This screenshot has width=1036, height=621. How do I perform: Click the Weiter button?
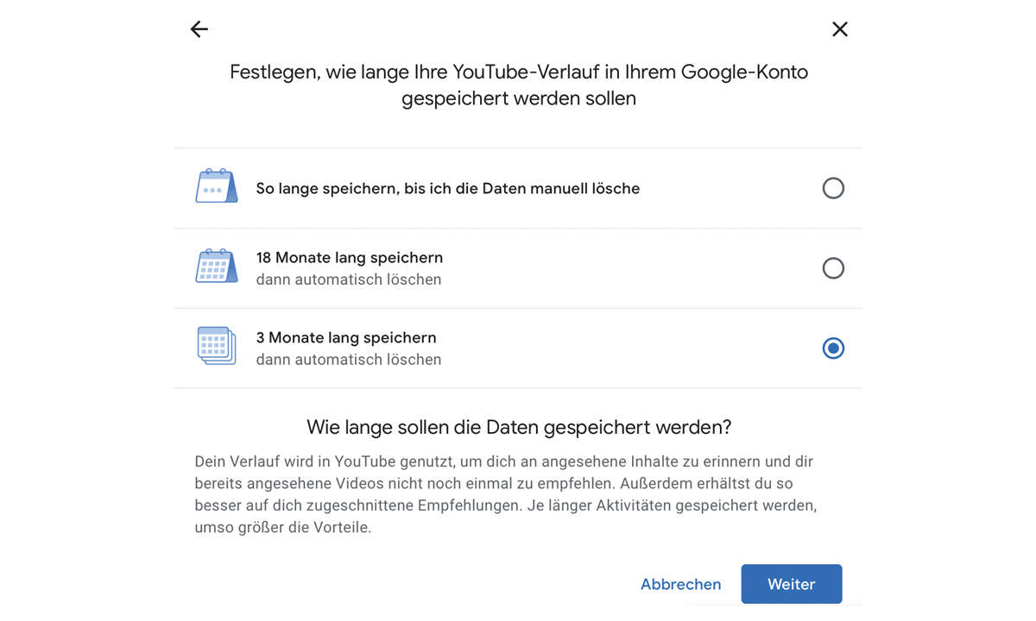pos(792,584)
